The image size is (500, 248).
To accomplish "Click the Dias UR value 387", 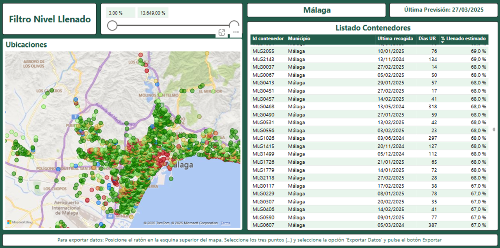I will click(433, 225).
